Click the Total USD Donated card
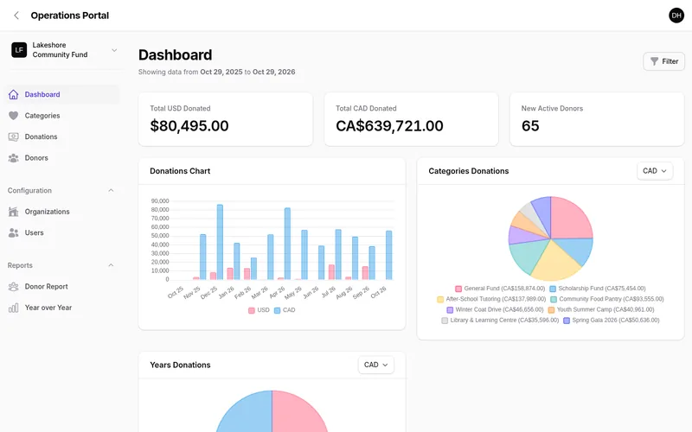 tap(226, 119)
